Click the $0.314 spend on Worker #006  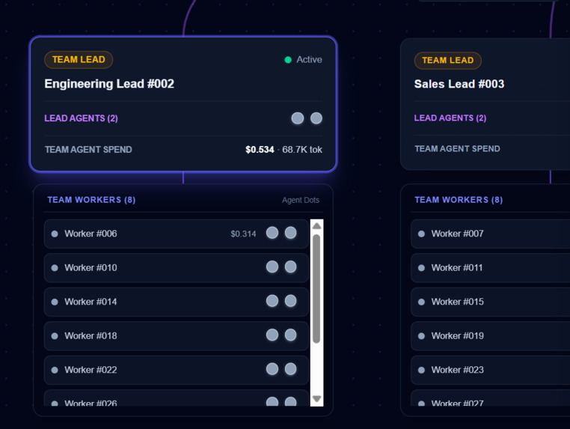[243, 234]
